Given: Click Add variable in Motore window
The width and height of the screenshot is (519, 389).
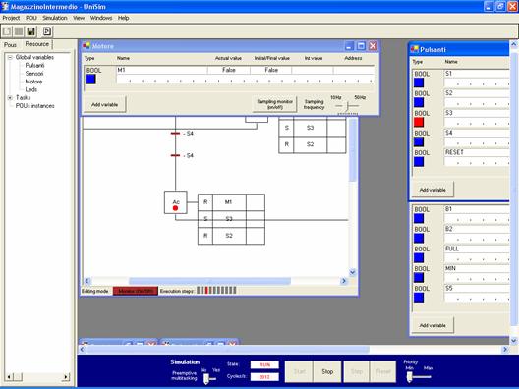Looking at the screenshot, I should [x=104, y=104].
